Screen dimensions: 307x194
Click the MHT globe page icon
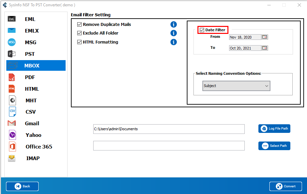(x=12, y=100)
